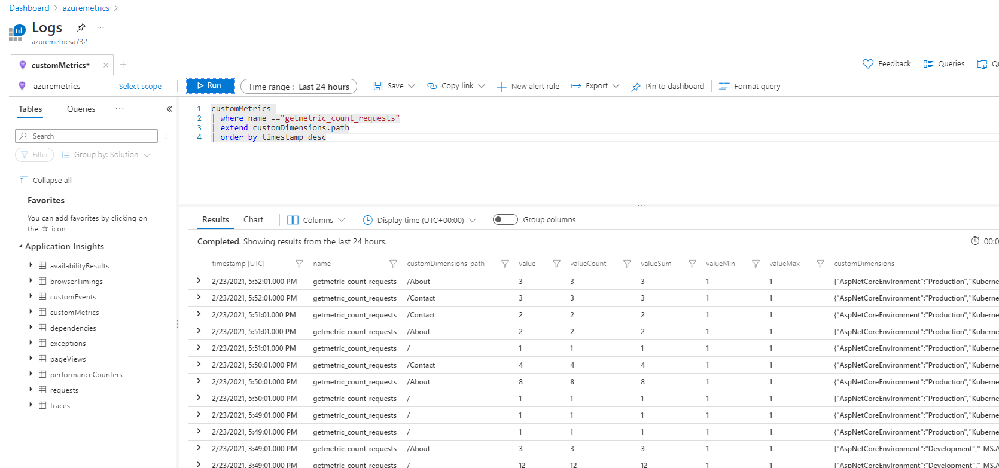
Task: Expand the Copy link dropdown chevron
Action: click(x=482, y=86)
